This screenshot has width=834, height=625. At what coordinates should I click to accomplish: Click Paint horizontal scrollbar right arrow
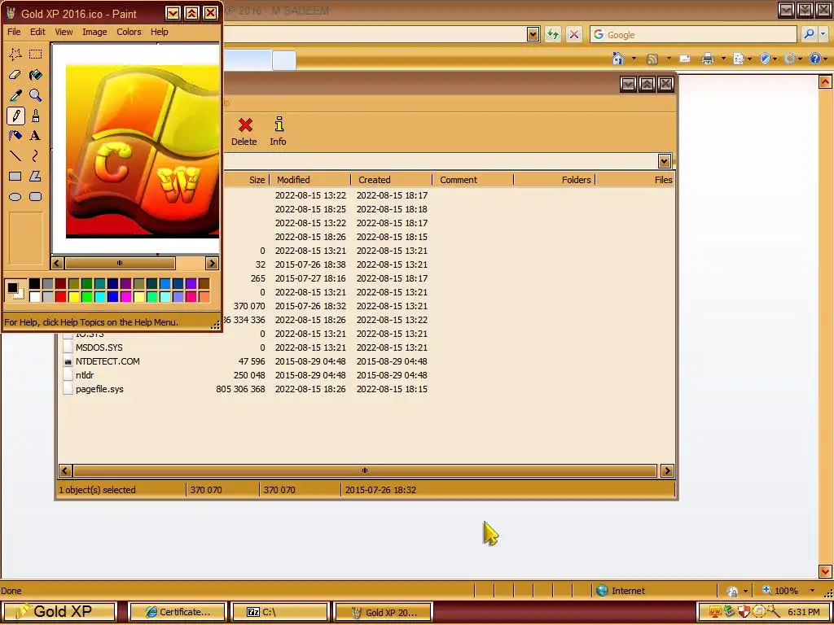212,263
